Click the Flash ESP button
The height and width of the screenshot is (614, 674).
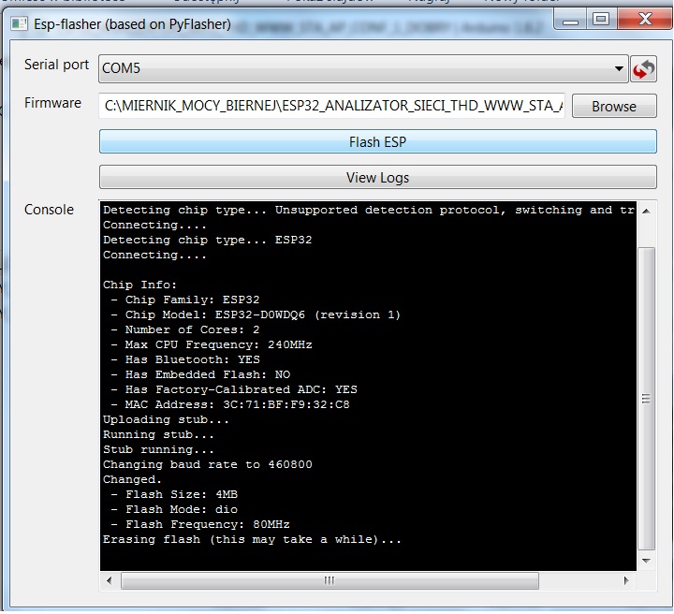pyautogui.click(x=378, y=141)
